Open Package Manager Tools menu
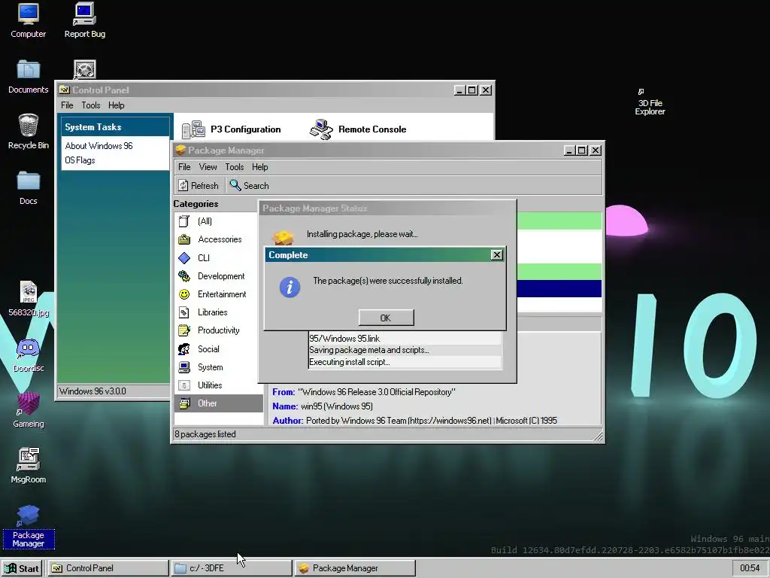 point(235,167)
